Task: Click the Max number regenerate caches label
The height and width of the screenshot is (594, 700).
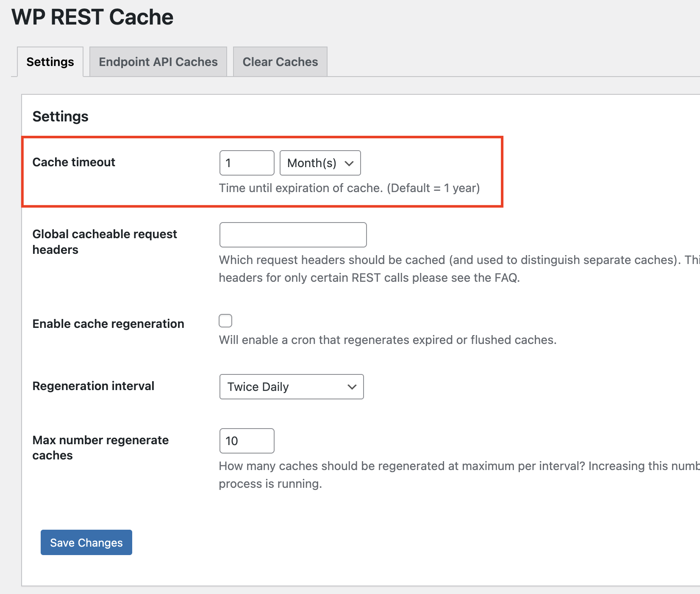Action: 100,448
